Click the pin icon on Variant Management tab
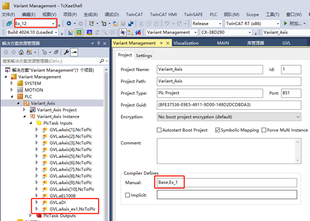310x221 pixels. click(161, 43)
